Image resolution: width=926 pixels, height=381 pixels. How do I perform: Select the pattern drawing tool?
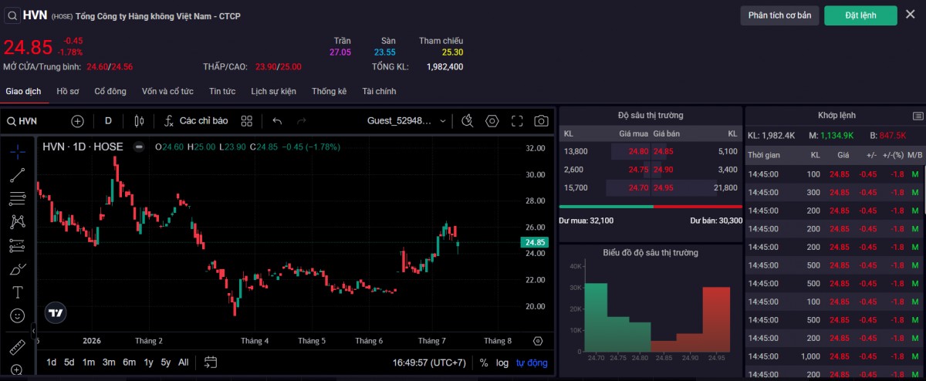(17, 222)
